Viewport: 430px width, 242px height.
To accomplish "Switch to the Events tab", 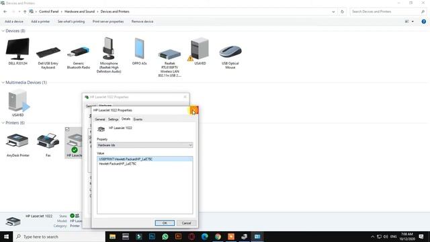I will pos(138,120).
